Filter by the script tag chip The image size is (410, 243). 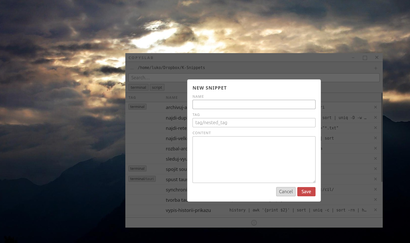tap(157, 88)
